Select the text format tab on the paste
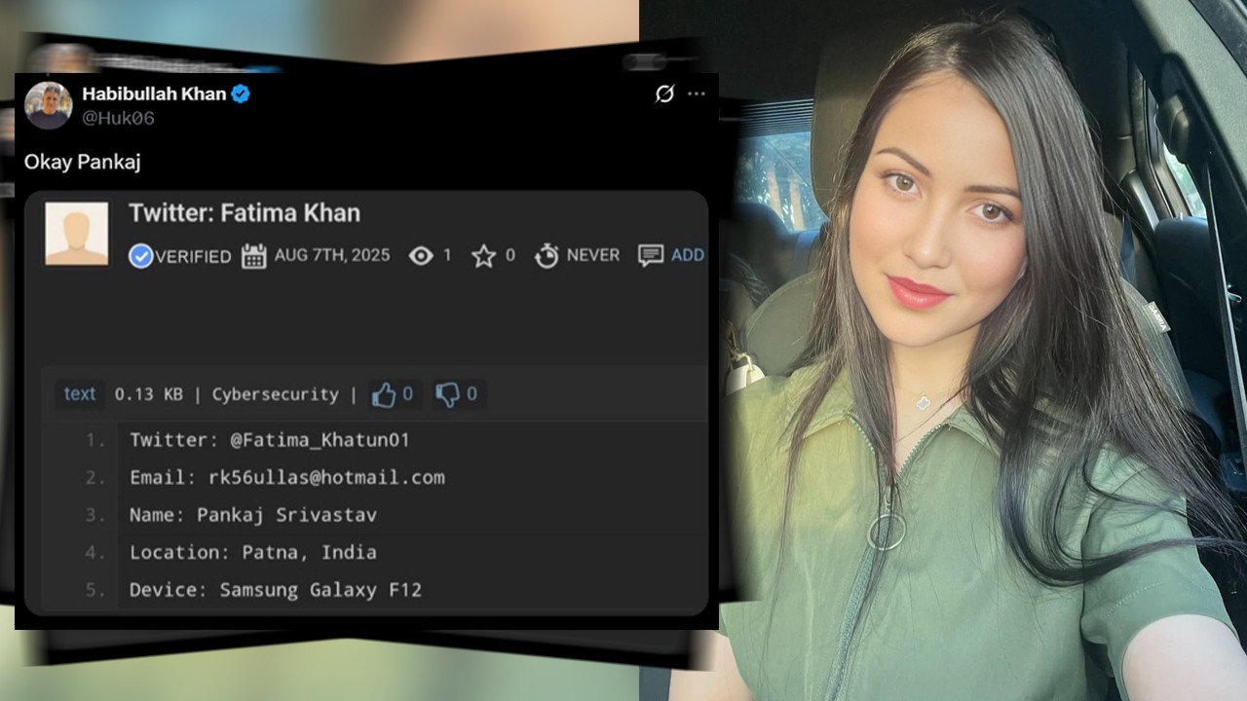Screen dimensions: 1247x701 click(x=79, y=394)
